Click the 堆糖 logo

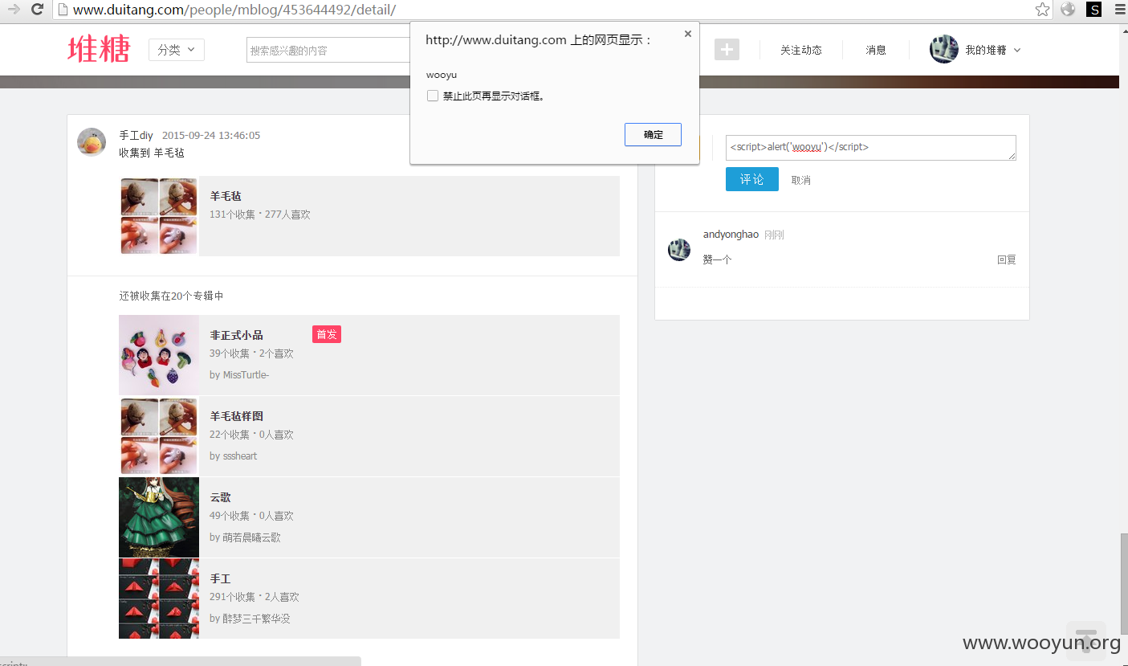coord(99,50)
